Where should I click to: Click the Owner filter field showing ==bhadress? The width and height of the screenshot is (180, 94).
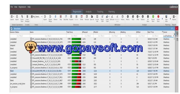(x=168, y=36)
